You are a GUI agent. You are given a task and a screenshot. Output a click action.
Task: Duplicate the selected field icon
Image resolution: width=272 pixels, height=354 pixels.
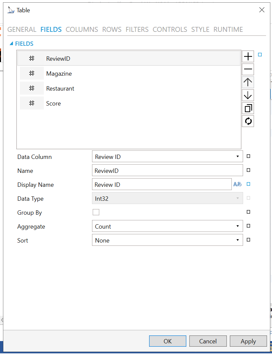pos(248,108)
